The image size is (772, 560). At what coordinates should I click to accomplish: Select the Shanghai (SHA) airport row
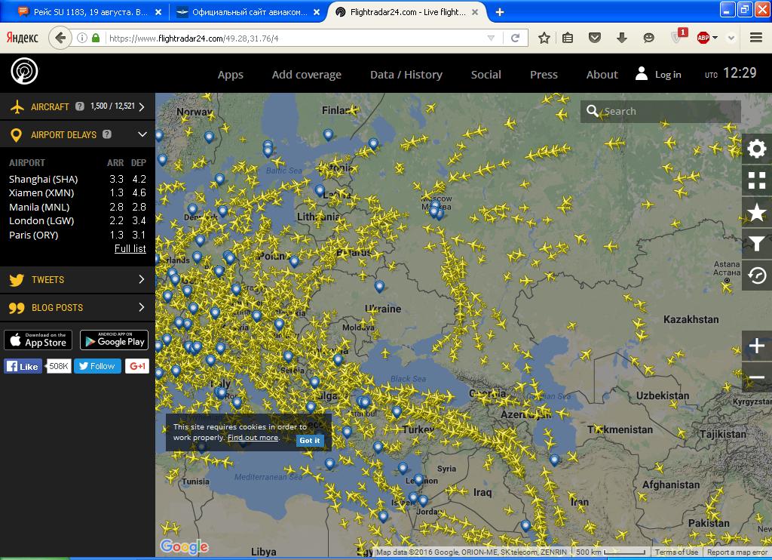click(78, 179)
